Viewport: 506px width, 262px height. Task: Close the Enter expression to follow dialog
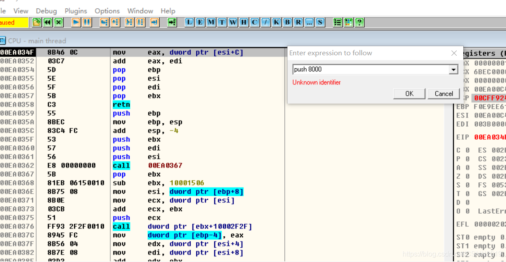click(454, 53)
